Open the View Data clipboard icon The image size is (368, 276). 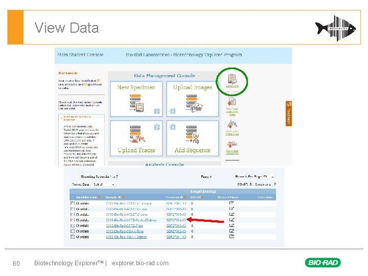click(232, 79)
